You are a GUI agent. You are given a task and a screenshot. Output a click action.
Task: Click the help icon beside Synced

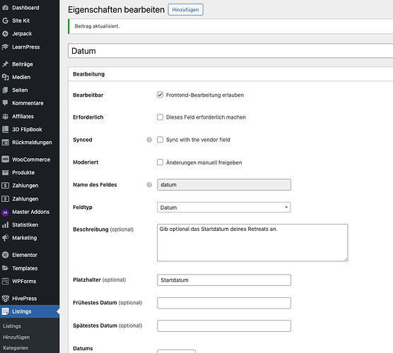(x=149, y=140)
